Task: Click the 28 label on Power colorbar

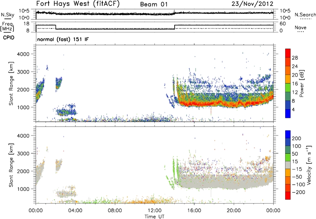Action: coord(295,58)
